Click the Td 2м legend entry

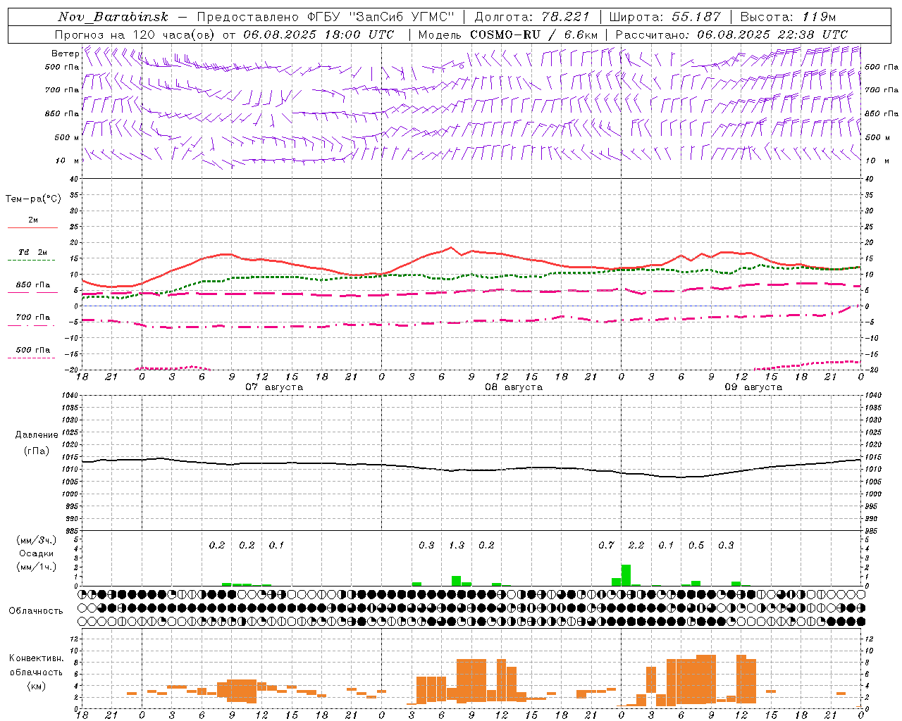click(x=32, y=252)
